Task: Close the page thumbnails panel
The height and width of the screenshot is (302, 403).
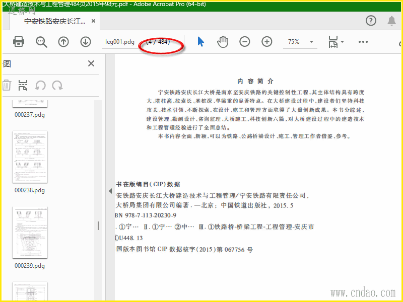Action: pyautogui.click(x=91, y=63)
